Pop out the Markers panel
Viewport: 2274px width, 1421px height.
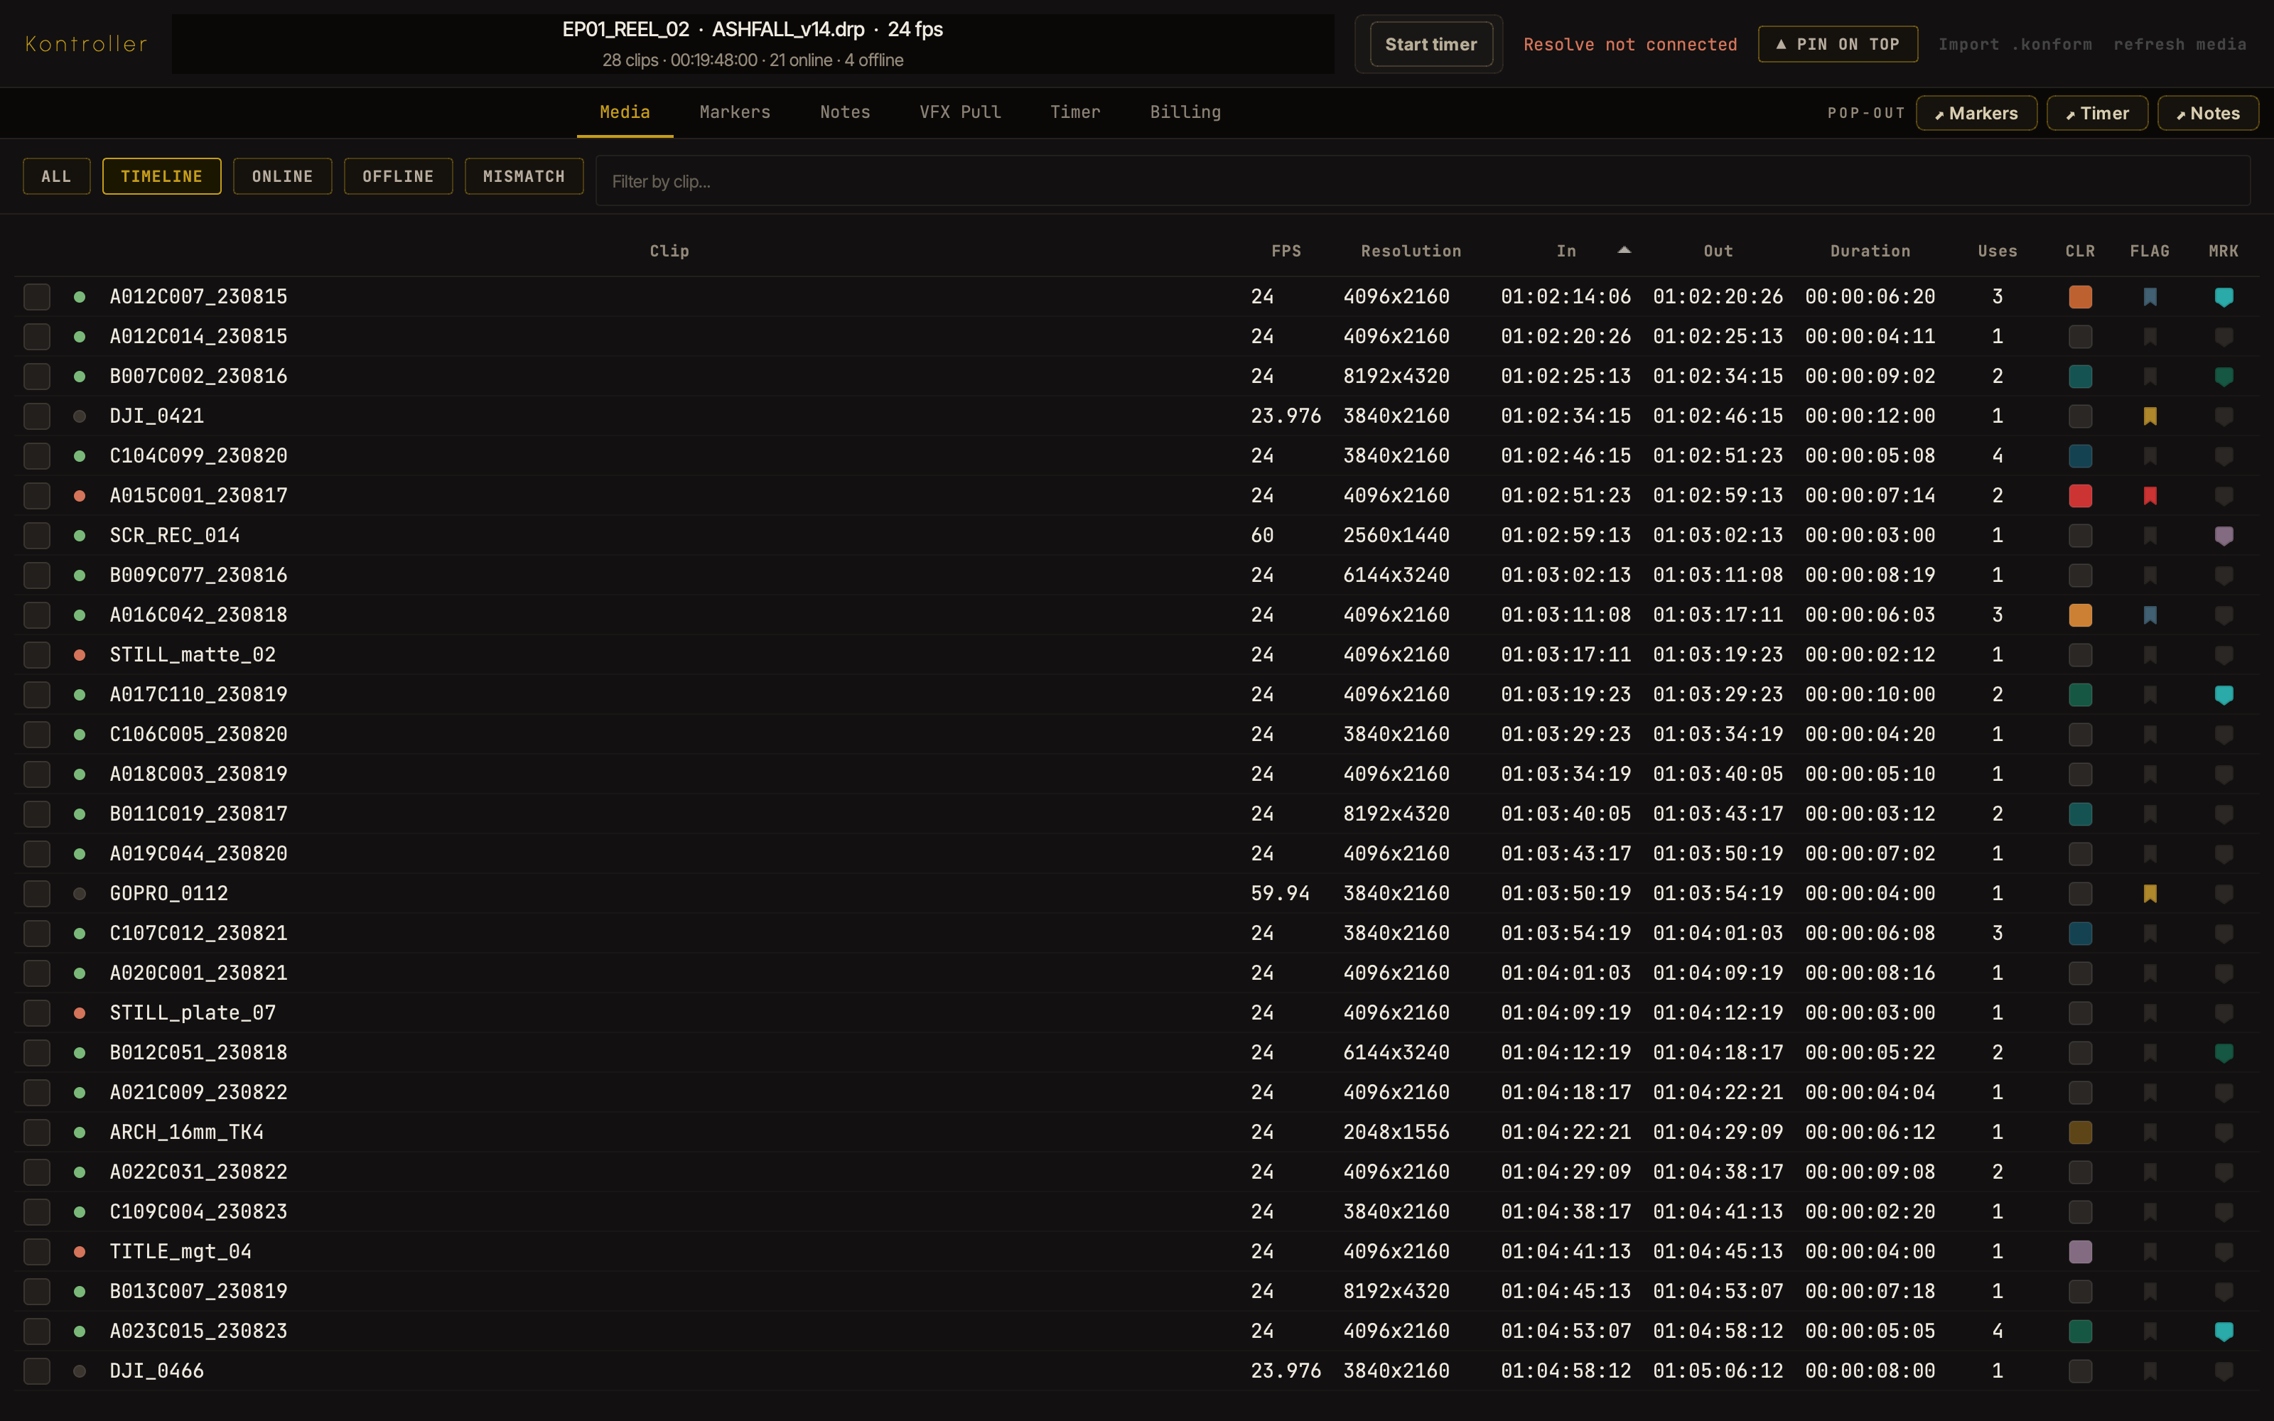(1976, 113)
